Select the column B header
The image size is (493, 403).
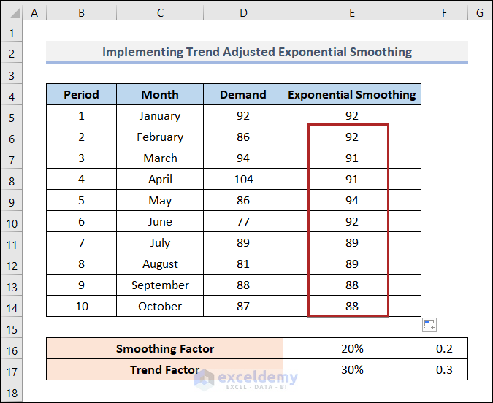tap(80, 12)
